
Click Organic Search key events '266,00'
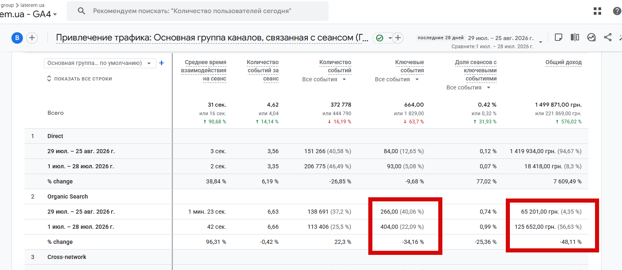pyautogui.click(x=389, y=212)
